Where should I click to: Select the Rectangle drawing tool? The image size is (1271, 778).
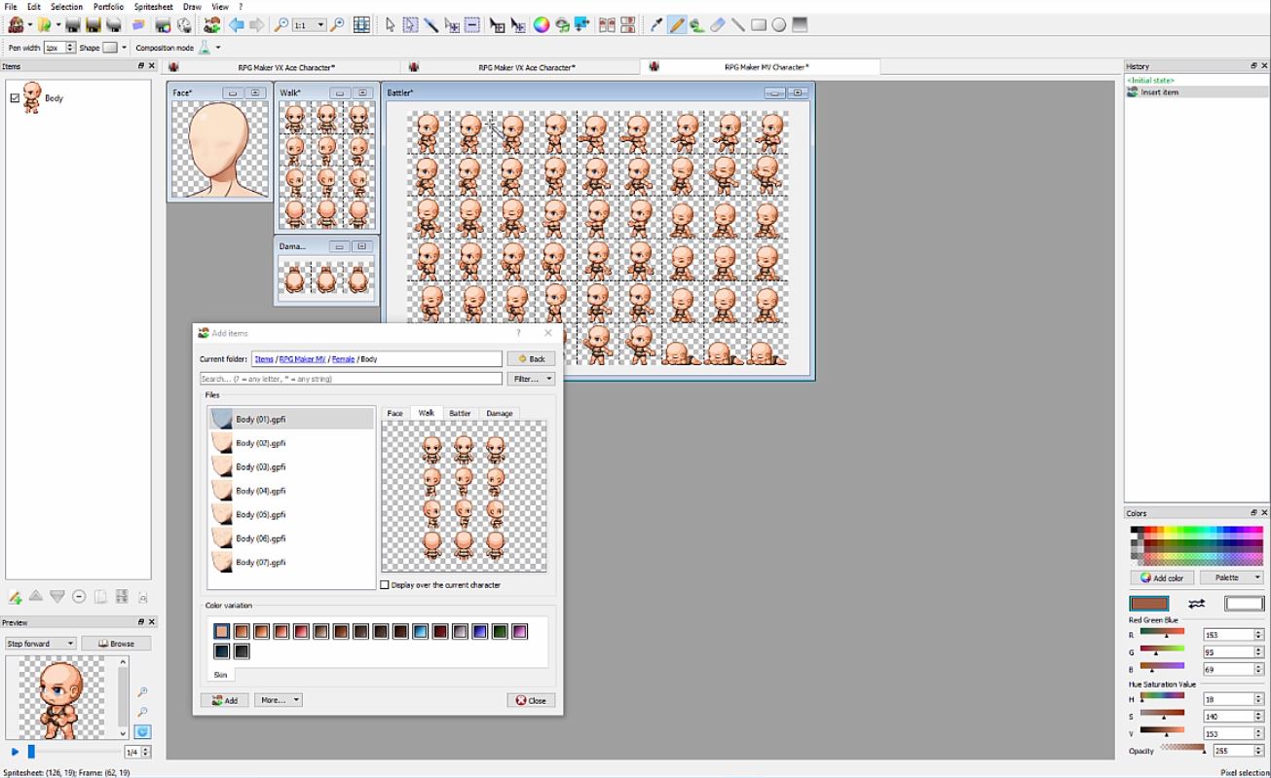coord(759,24)
